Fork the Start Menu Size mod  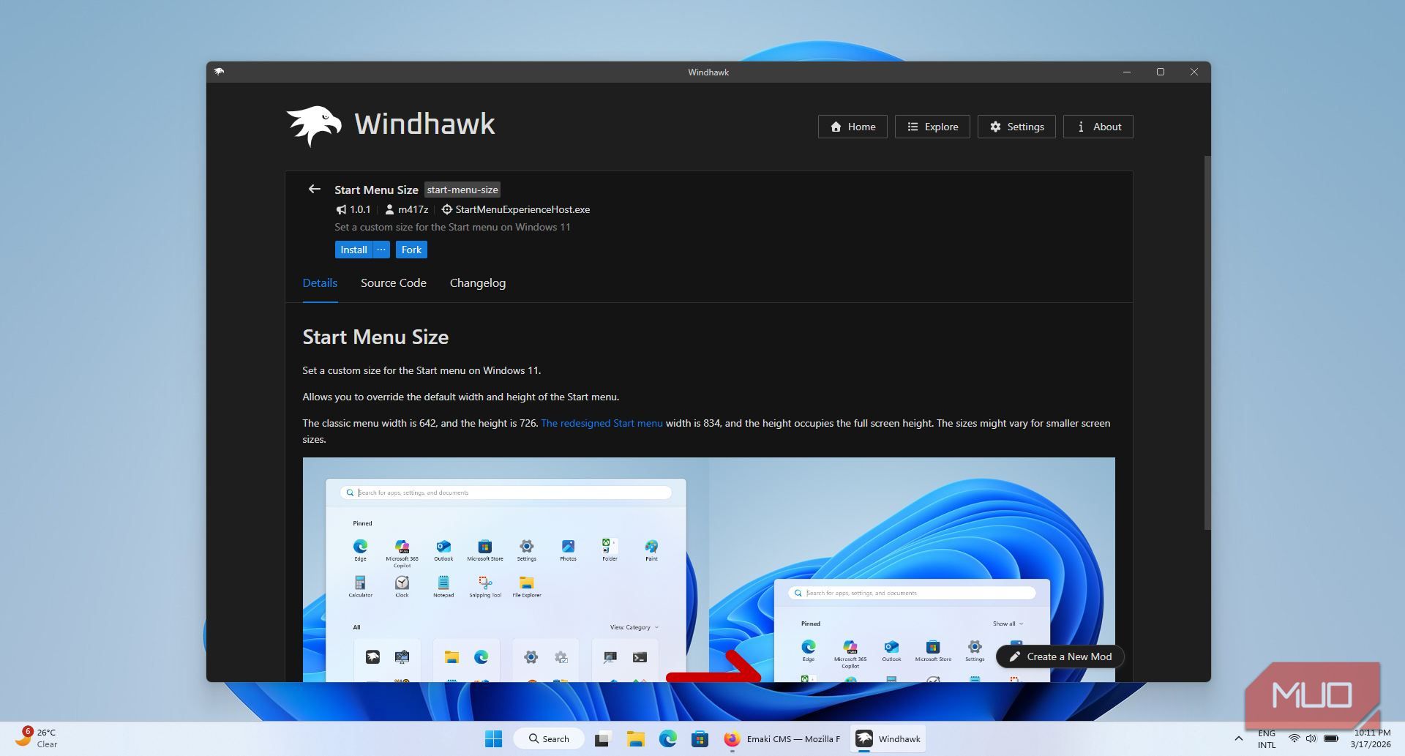411,250
